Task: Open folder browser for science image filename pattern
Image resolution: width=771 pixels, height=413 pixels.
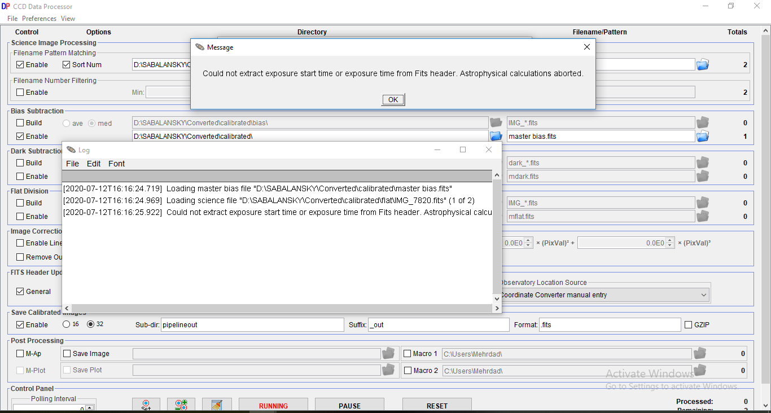Action: pos(702,65)
